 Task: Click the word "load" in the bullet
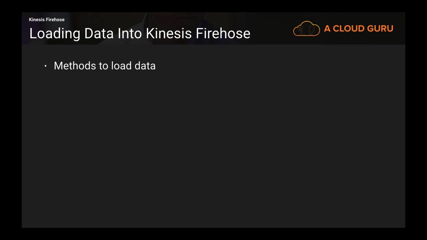(x=121, y=66)
